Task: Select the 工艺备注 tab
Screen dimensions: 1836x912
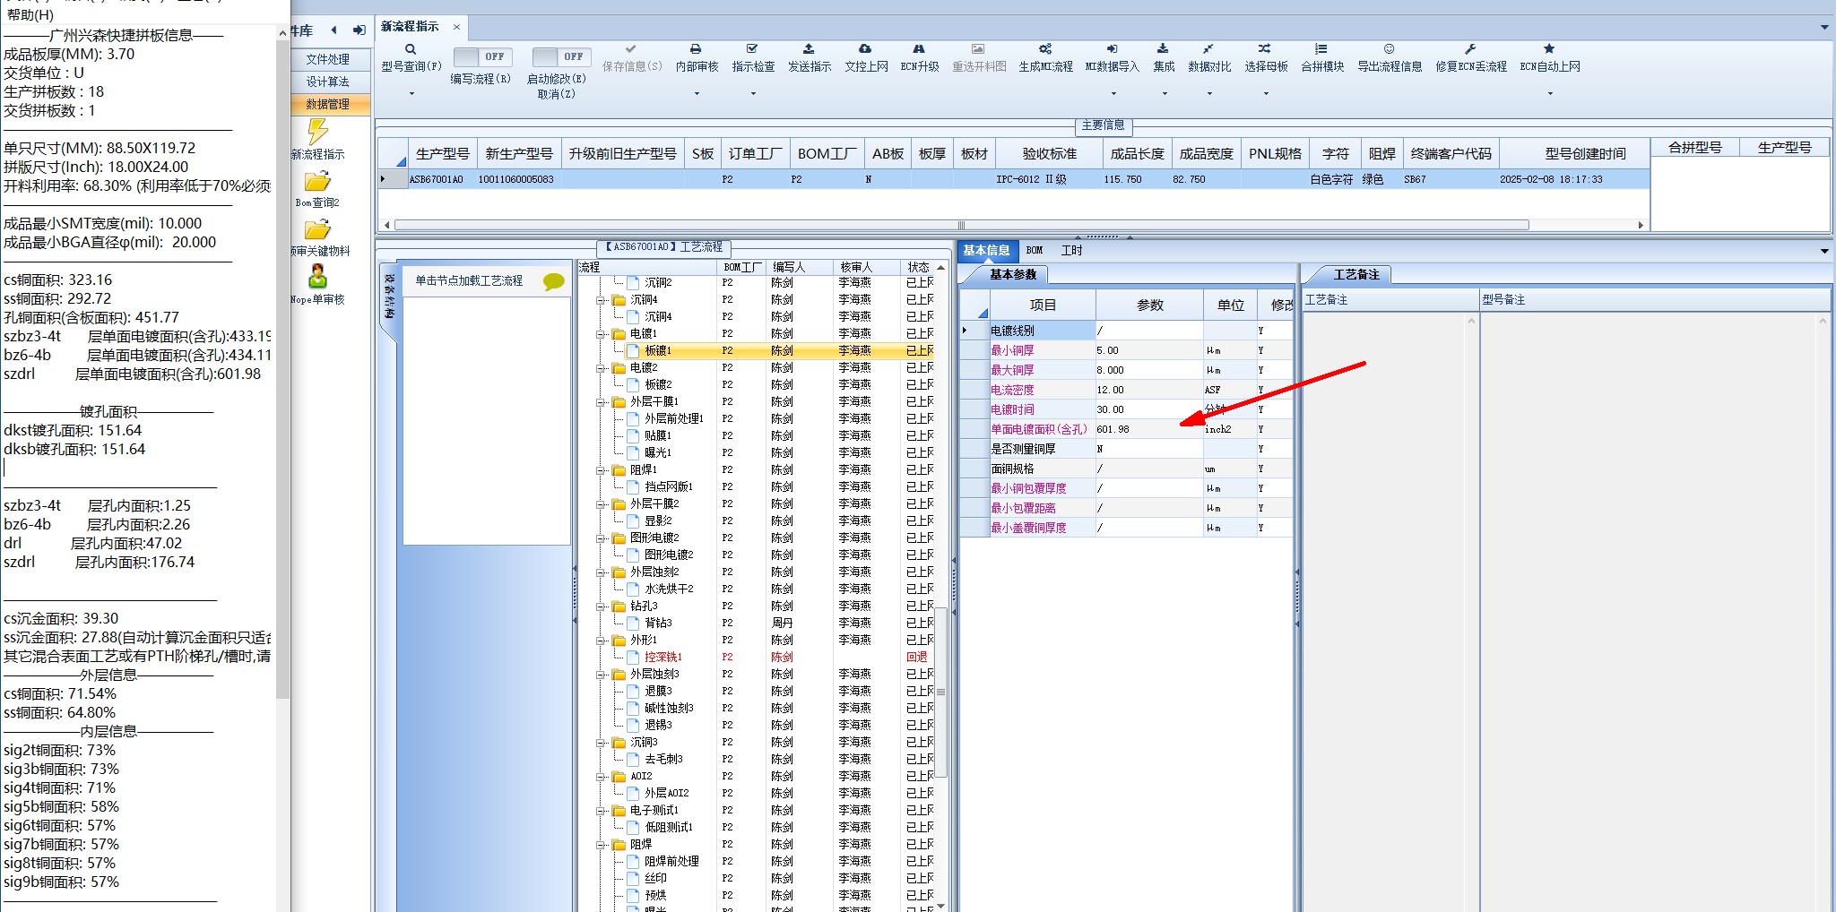Action: coord(1356,275)
